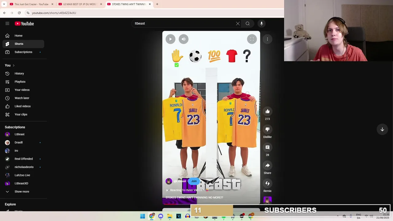Open the tab search dropdown arrow
The width and height of the screenshot is (393, 221).
[4, 4]
